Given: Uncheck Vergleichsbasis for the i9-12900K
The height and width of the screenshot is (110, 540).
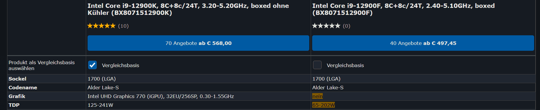Looking at the screenshot, I should click(x=92, y=65).
